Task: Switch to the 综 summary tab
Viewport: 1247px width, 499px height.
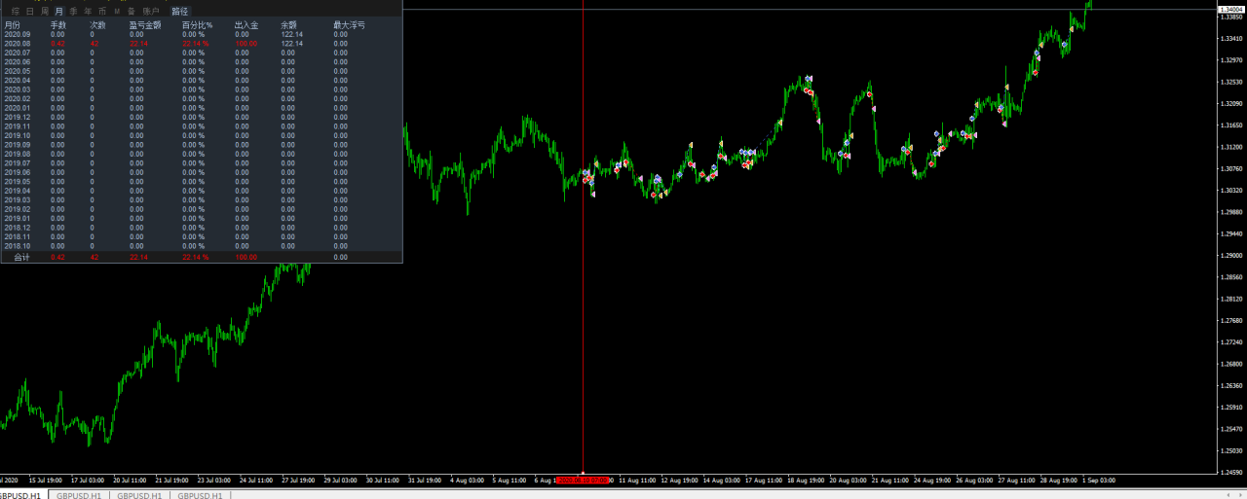Action: point(17,11)
